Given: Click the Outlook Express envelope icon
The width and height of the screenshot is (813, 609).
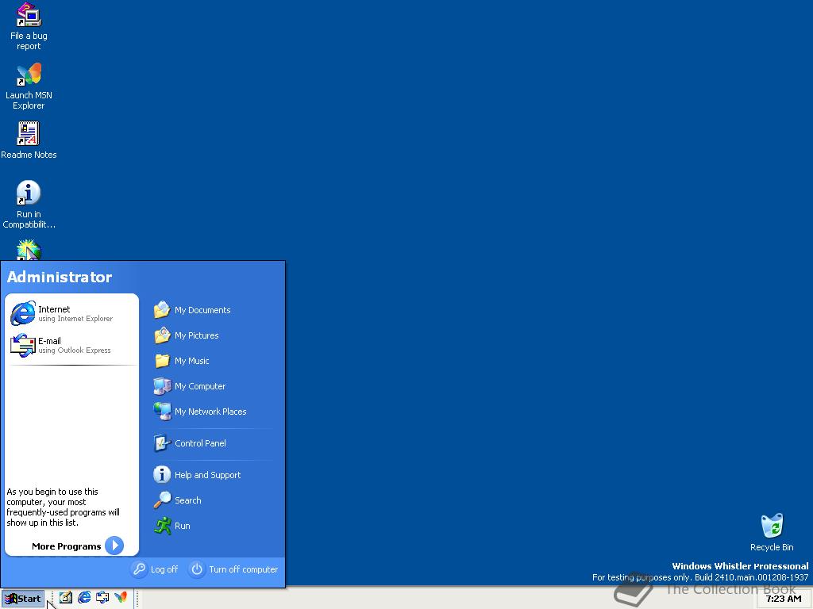Looking at the screenshot, I should (23, 346).
